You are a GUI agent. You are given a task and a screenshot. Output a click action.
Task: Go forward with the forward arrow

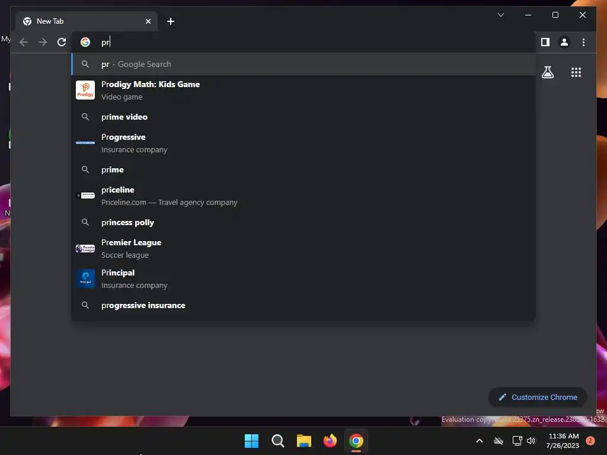43,42
